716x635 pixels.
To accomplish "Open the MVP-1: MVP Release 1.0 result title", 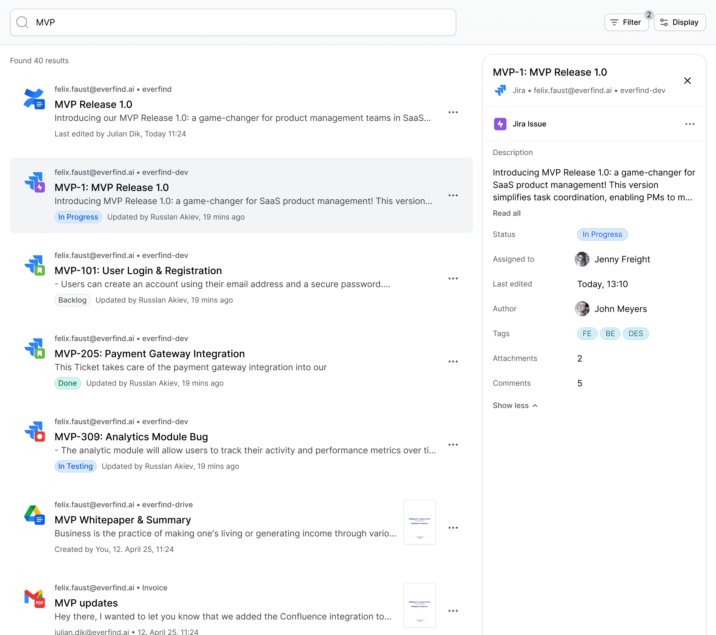I will [x=111, y=188].
